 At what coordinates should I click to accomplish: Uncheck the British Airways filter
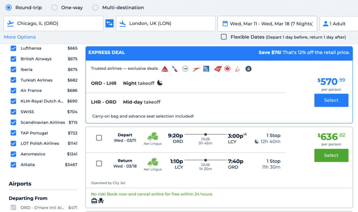13,59
